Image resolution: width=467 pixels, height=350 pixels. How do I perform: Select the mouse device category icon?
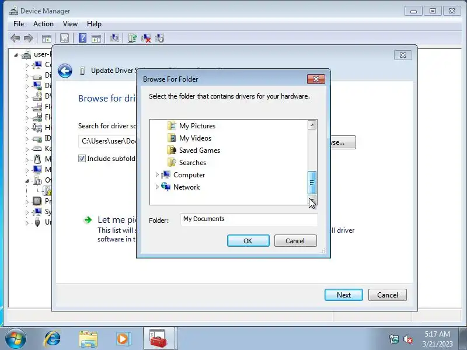(37, 159)
